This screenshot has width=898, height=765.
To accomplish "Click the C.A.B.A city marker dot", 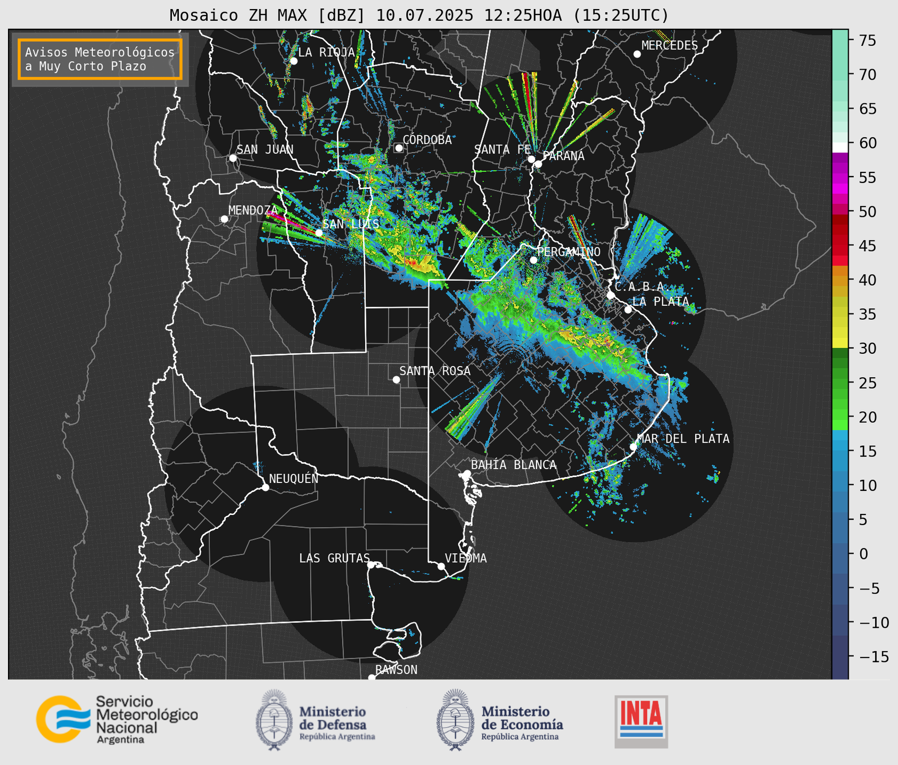I will 611,295.
